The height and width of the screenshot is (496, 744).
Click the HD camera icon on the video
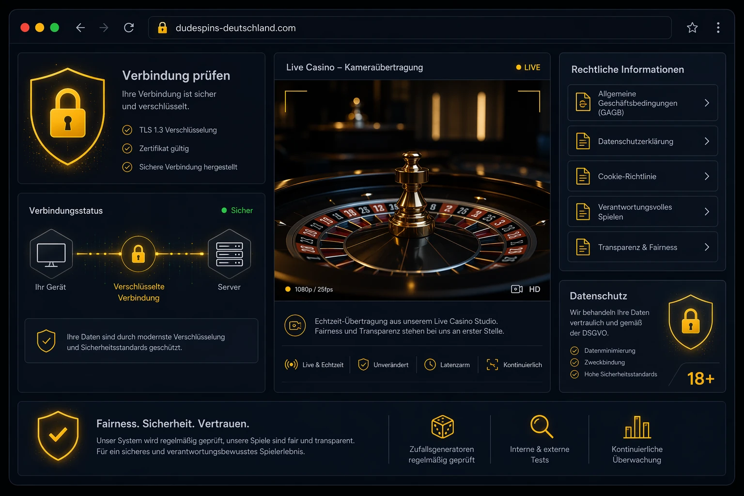point(517,289)
